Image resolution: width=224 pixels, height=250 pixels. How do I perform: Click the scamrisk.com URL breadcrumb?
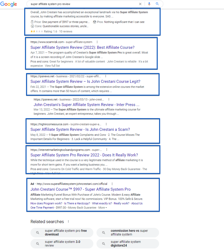pyautogui.click(x=61, y=42)
